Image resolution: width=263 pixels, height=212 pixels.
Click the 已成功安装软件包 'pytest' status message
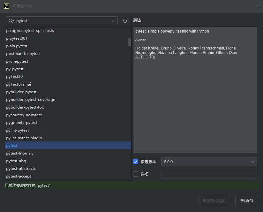27,185
